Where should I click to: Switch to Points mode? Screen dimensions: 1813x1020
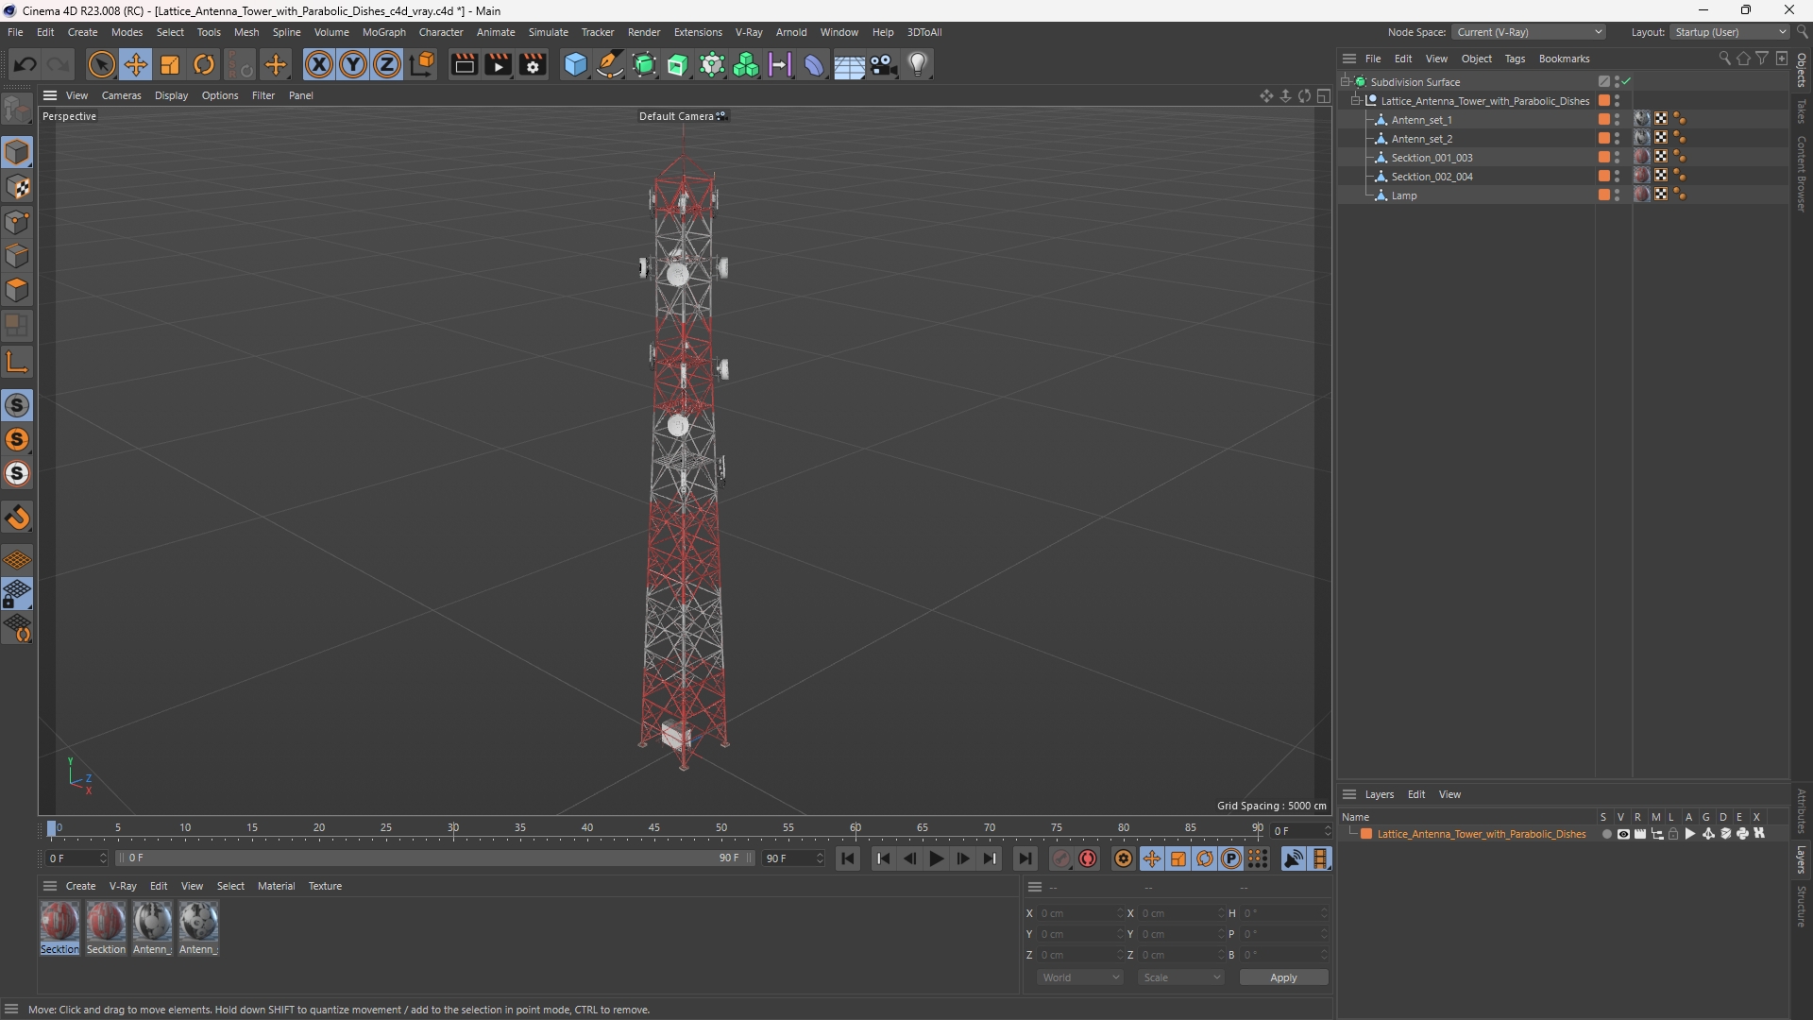[x=17, y=222]
